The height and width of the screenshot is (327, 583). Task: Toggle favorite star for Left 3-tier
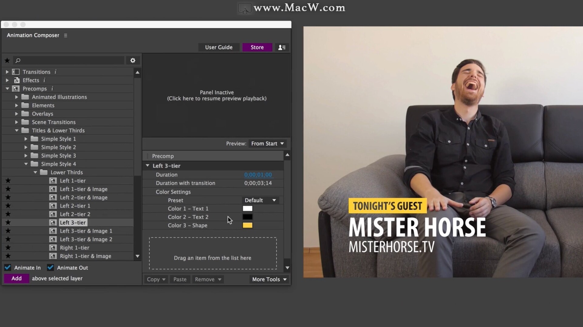coord(8,223)
